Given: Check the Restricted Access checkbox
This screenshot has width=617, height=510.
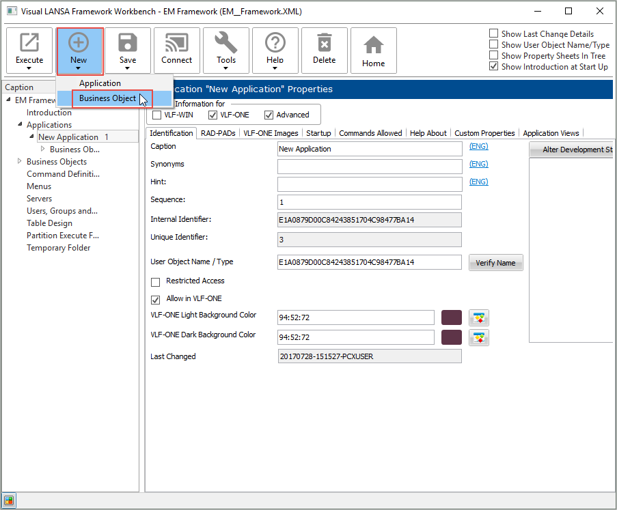Looking at the screenshot, I should click(156, 281).
